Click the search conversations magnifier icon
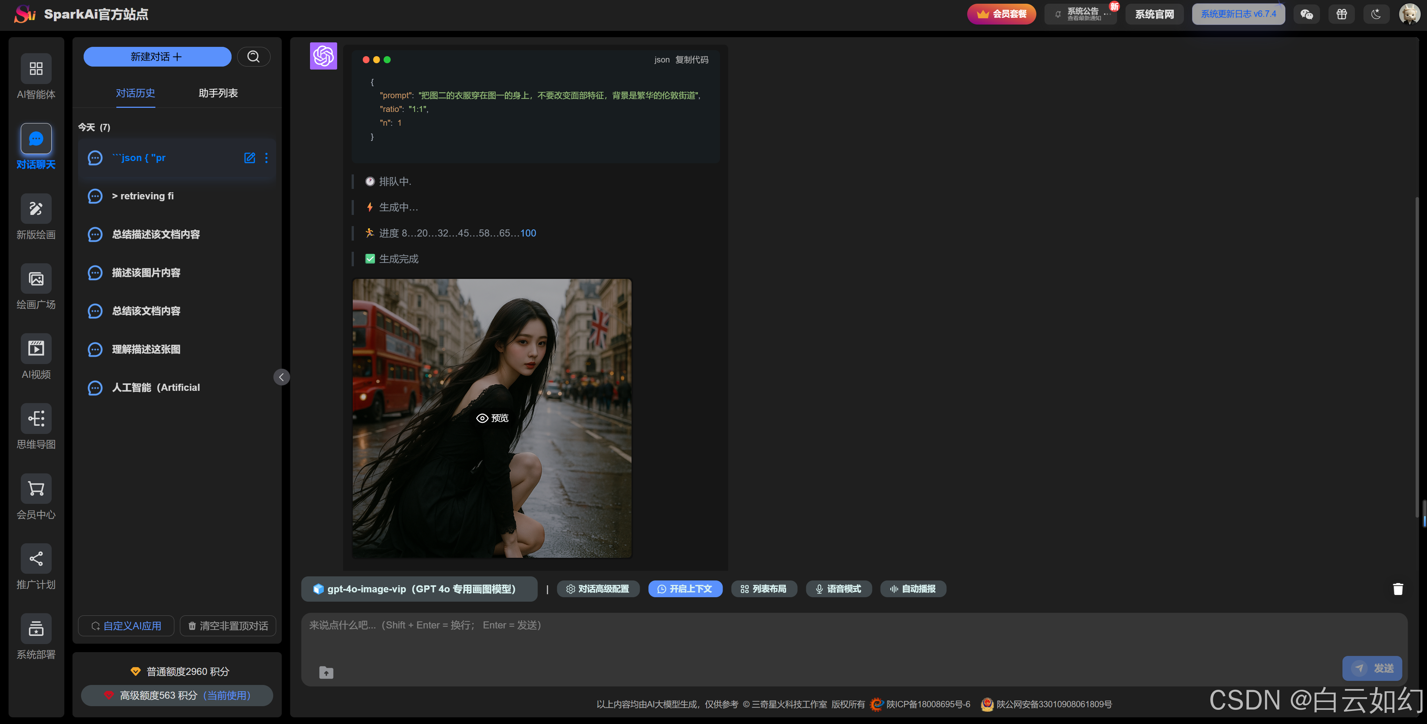Viewport: 1427px width, 724px height. (x=254, y=57)
